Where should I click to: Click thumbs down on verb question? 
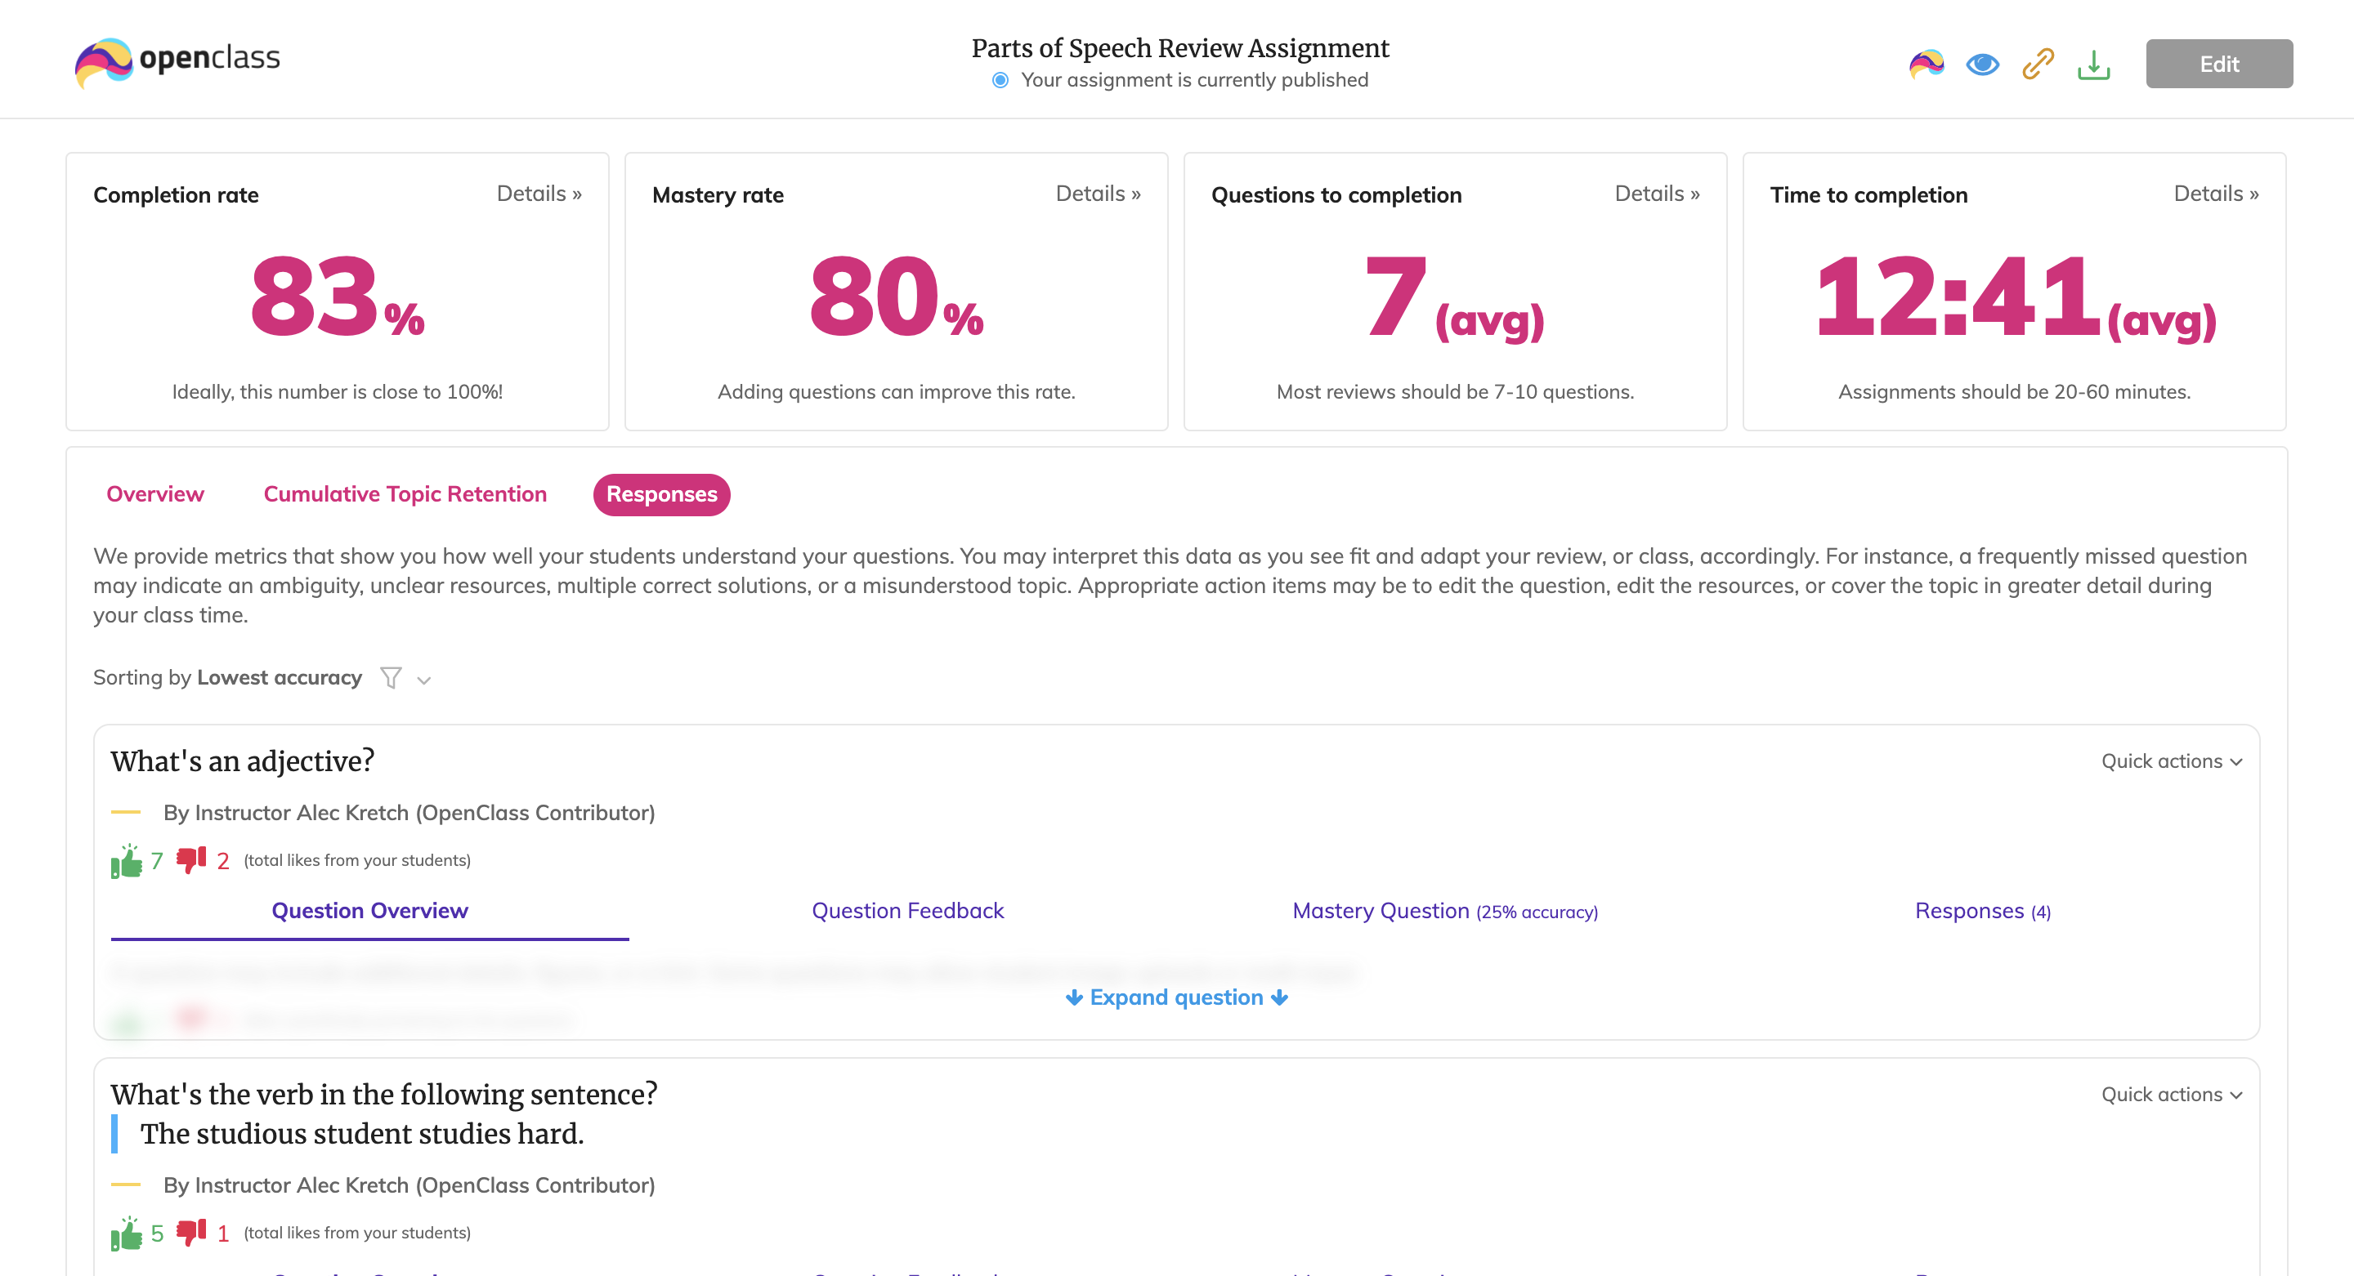point(191,1233)
